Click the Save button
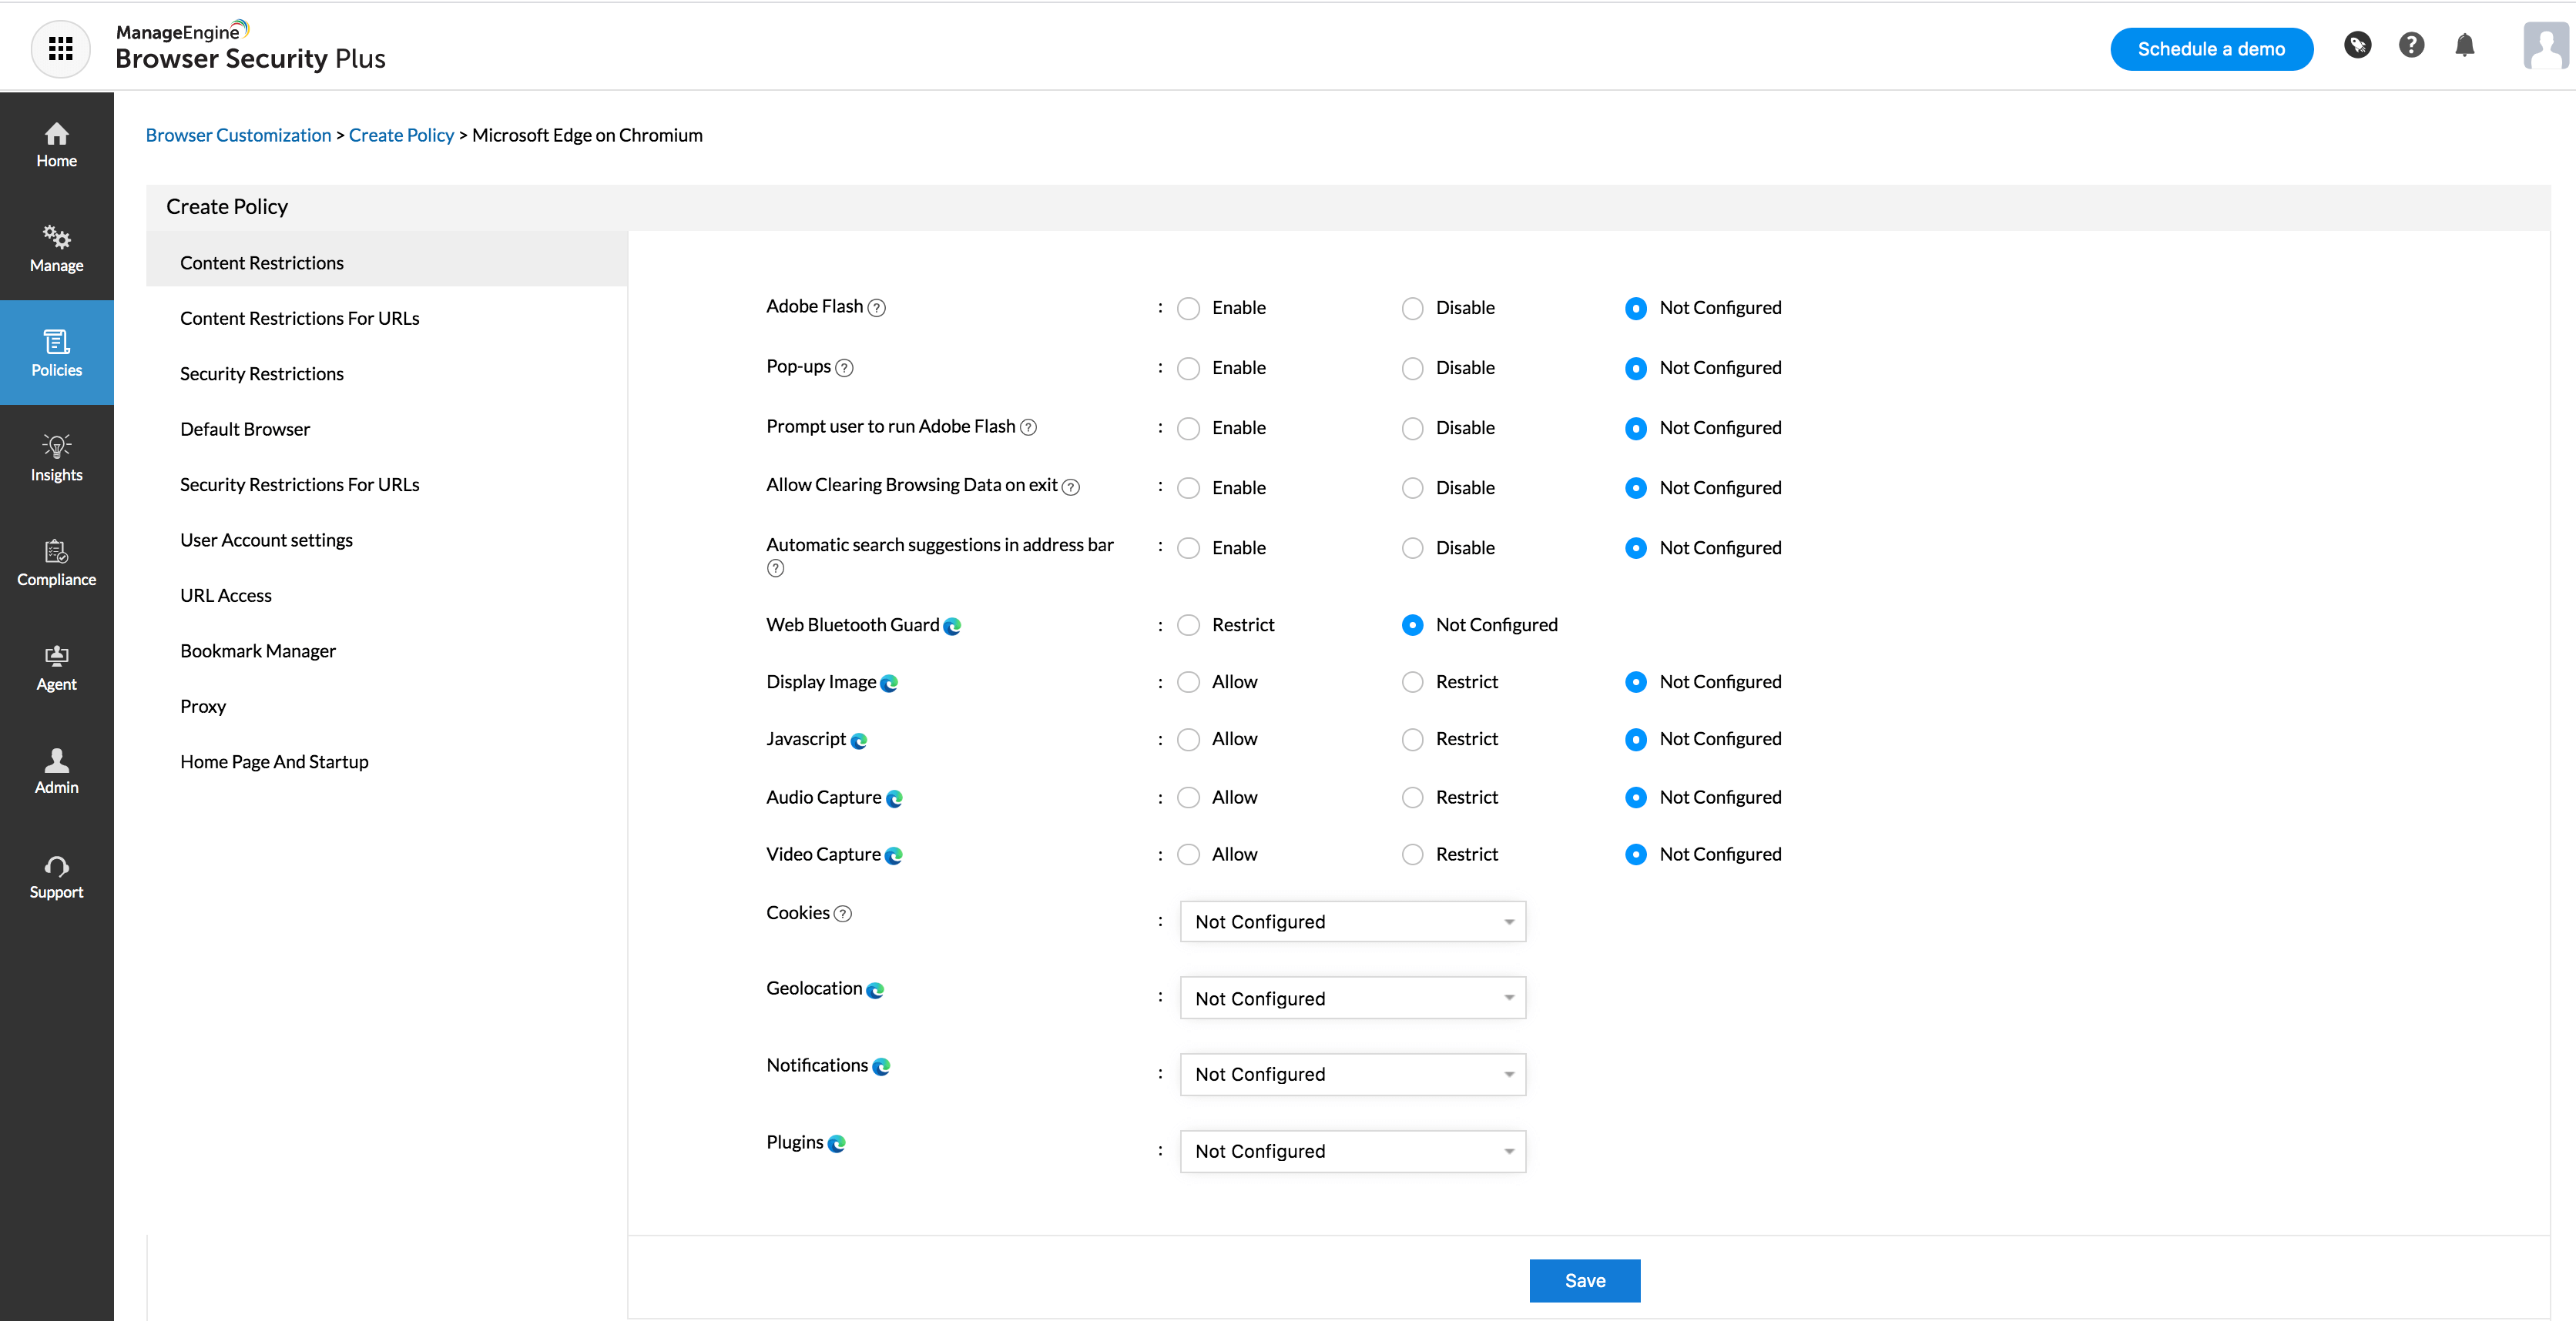 click(1584, 1280)
